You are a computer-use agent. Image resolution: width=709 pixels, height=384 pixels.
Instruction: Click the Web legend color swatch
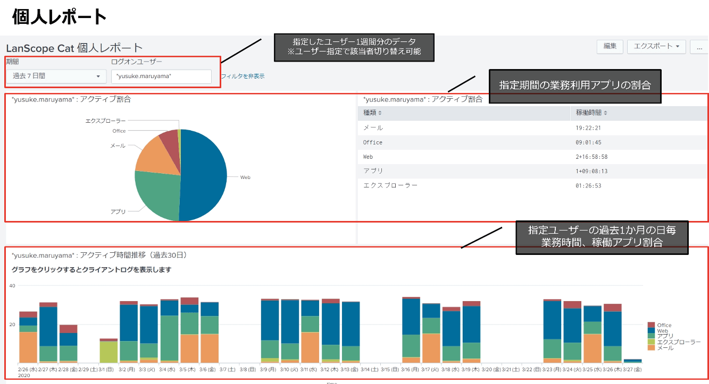[651, 330]
